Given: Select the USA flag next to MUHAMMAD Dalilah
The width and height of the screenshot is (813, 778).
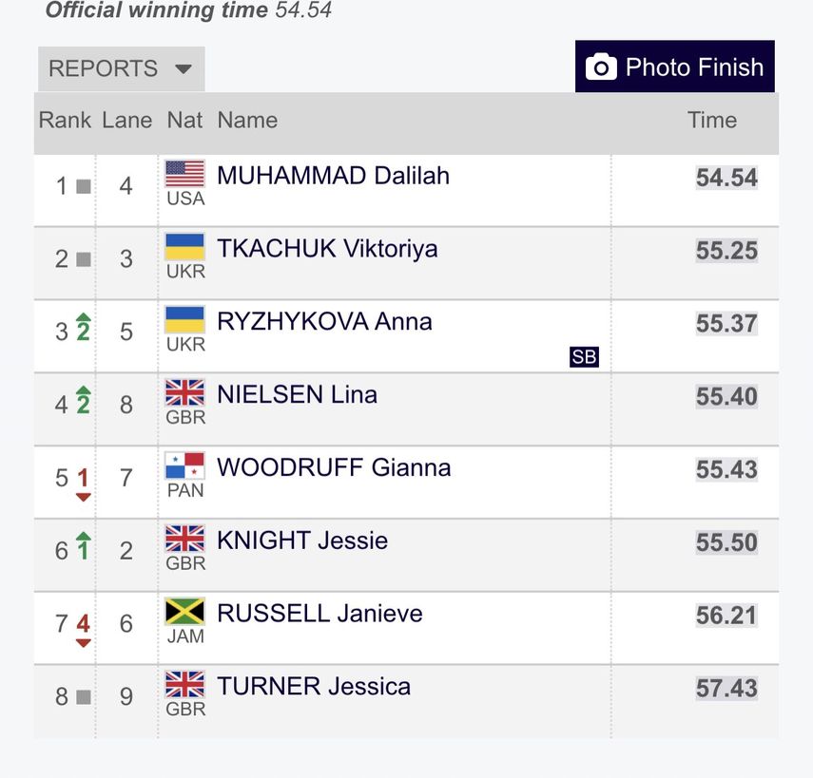Looking at the screenshot, I should click(184, 174).
